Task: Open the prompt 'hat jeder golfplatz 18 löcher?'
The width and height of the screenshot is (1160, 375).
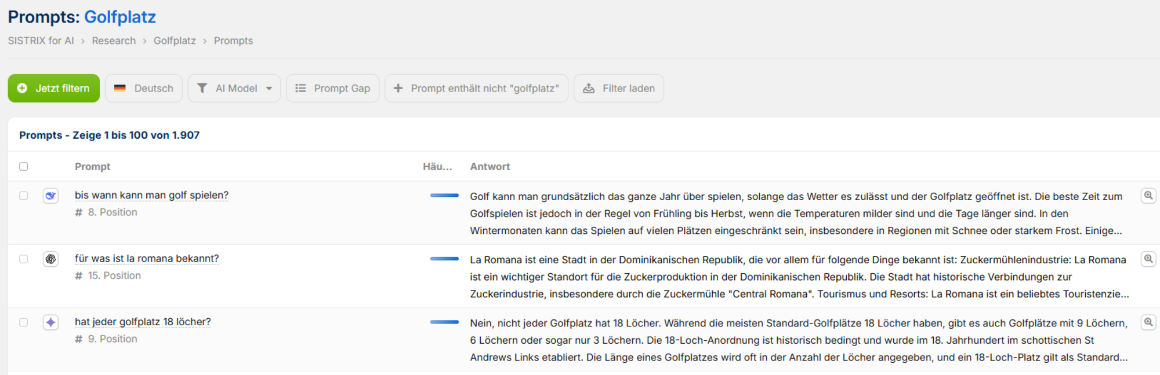Action: (143, 322)
